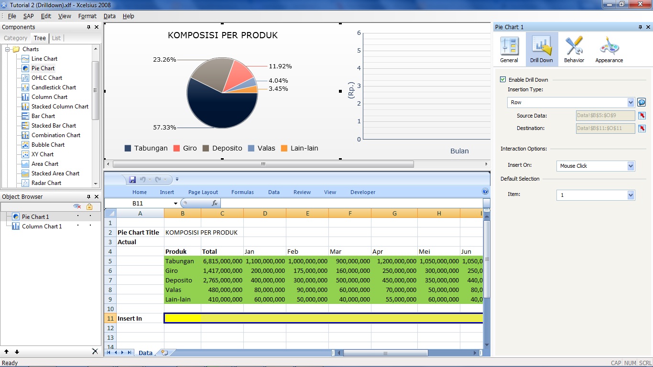The height and width of the screenshot is (367, 653).
Task: Select the Data worksheet tab
Action: coord(145,353)
